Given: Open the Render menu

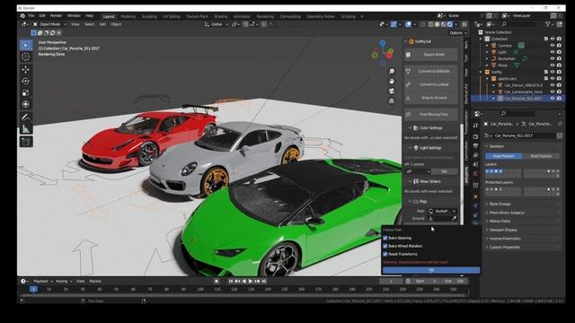Looking at the screenshot, I should (56, 16).
